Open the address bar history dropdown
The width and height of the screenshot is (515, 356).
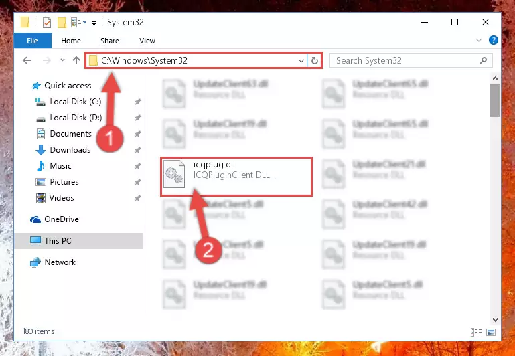[x=301, y=60]
